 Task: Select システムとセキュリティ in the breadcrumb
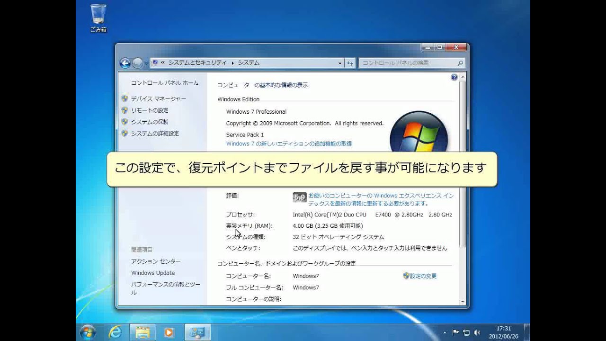[x=197, y=63]
